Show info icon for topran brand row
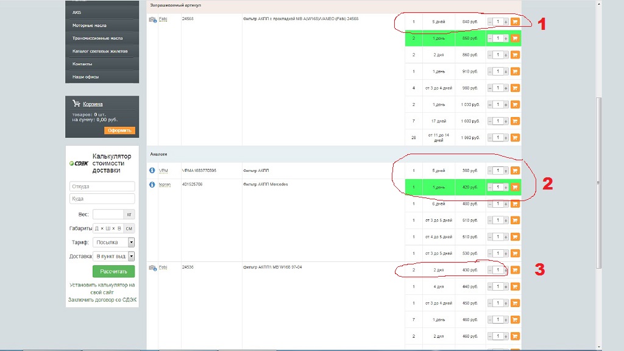This screenshot has height=351, width=624. tap(152, 184)
